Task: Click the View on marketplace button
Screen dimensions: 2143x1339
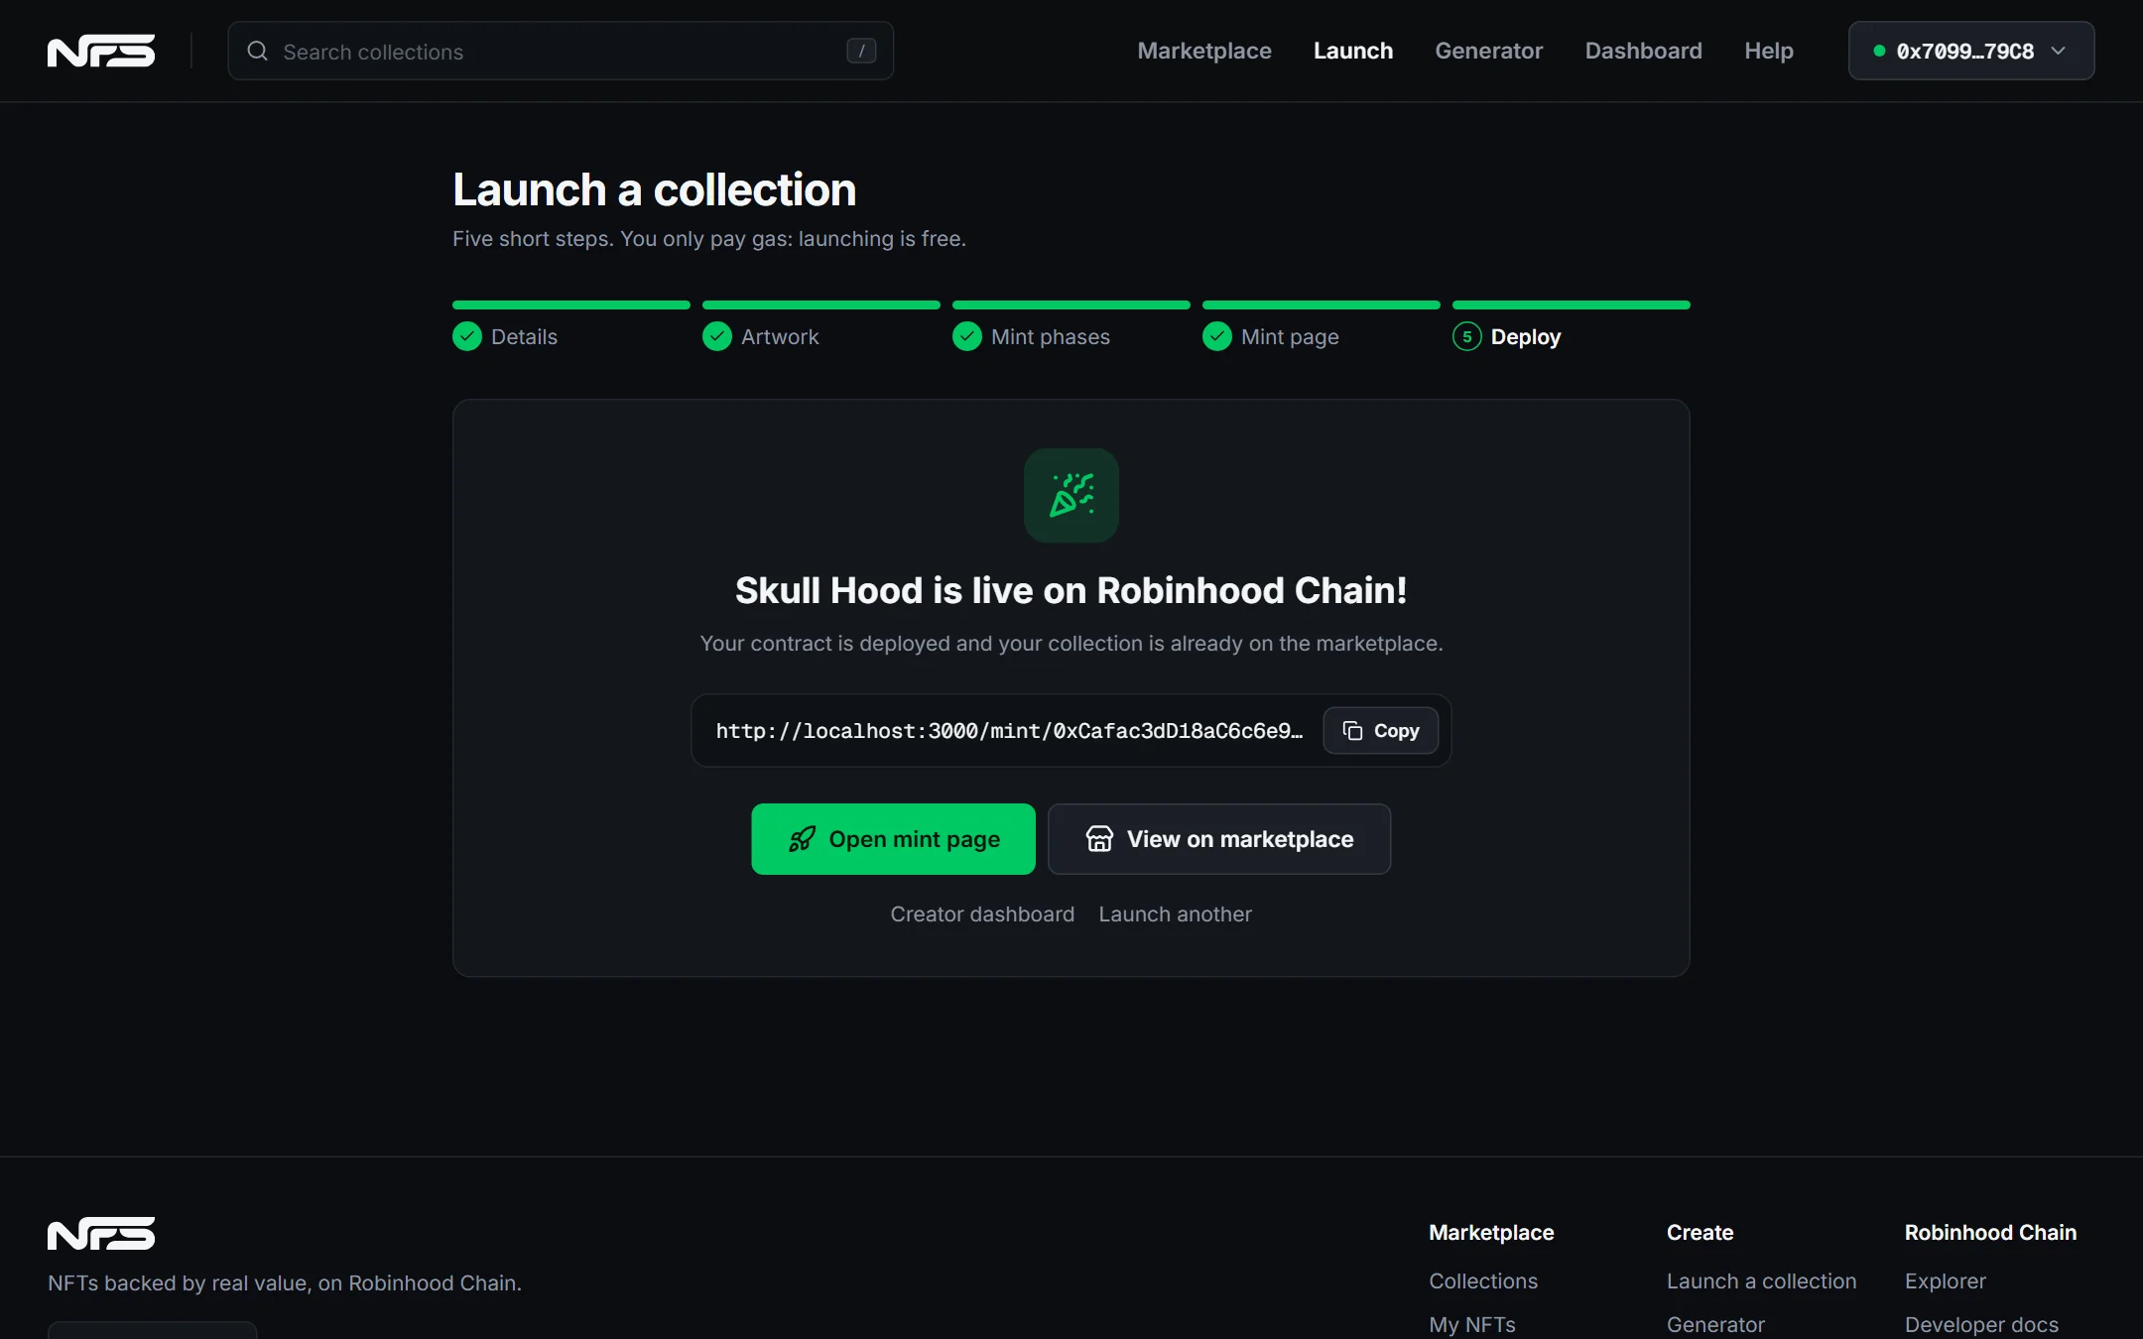Action: pos(1219,839)
